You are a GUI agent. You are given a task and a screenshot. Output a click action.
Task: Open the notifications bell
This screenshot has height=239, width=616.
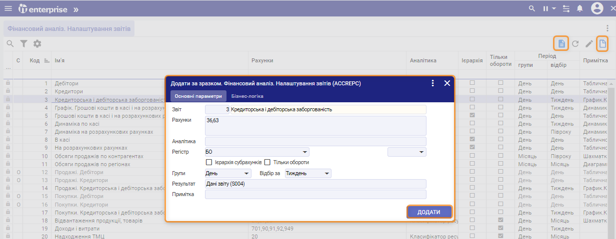(x=580, y=8)
